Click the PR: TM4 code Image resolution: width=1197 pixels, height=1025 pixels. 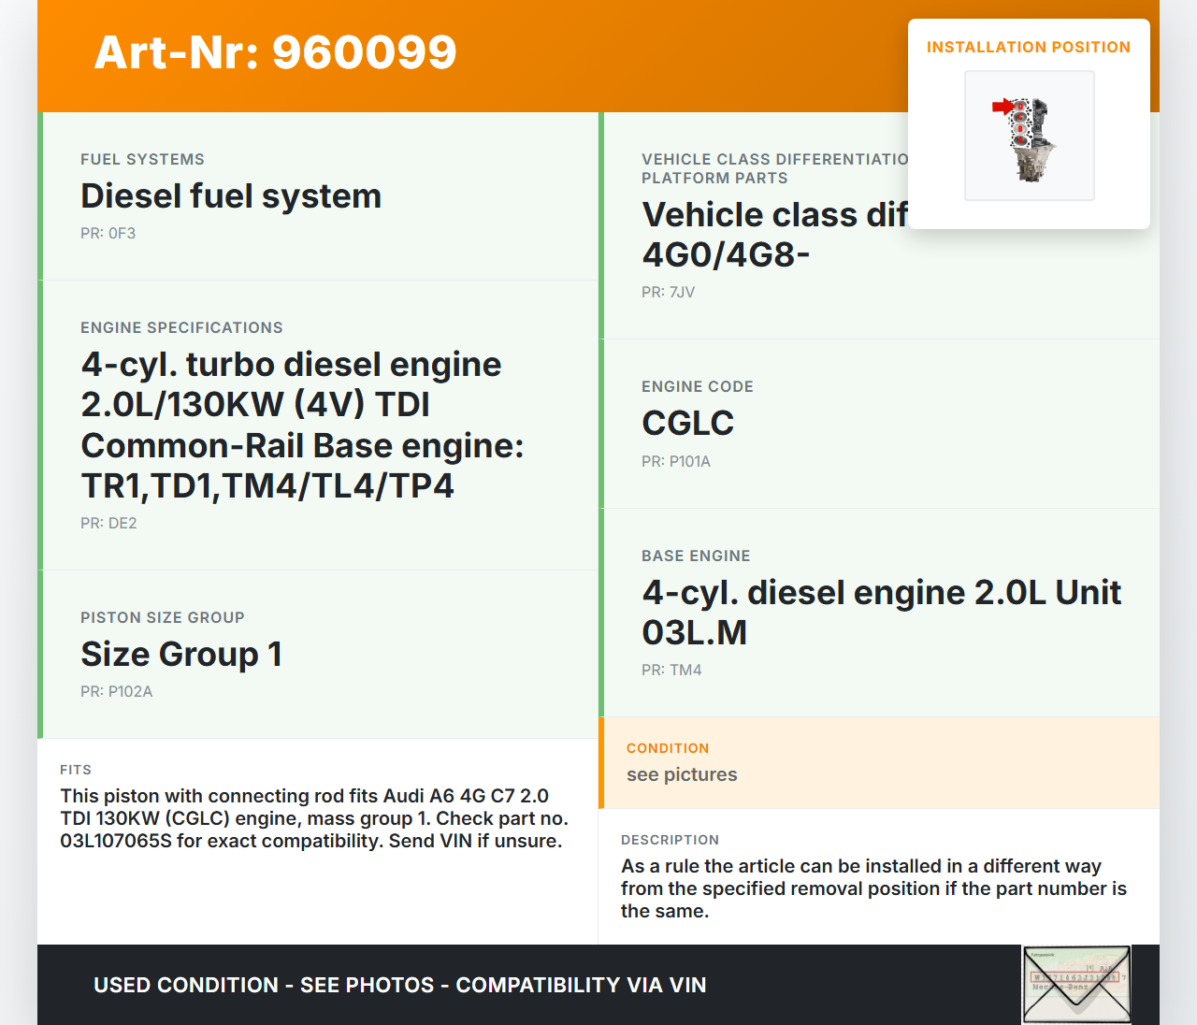(671, 670)
